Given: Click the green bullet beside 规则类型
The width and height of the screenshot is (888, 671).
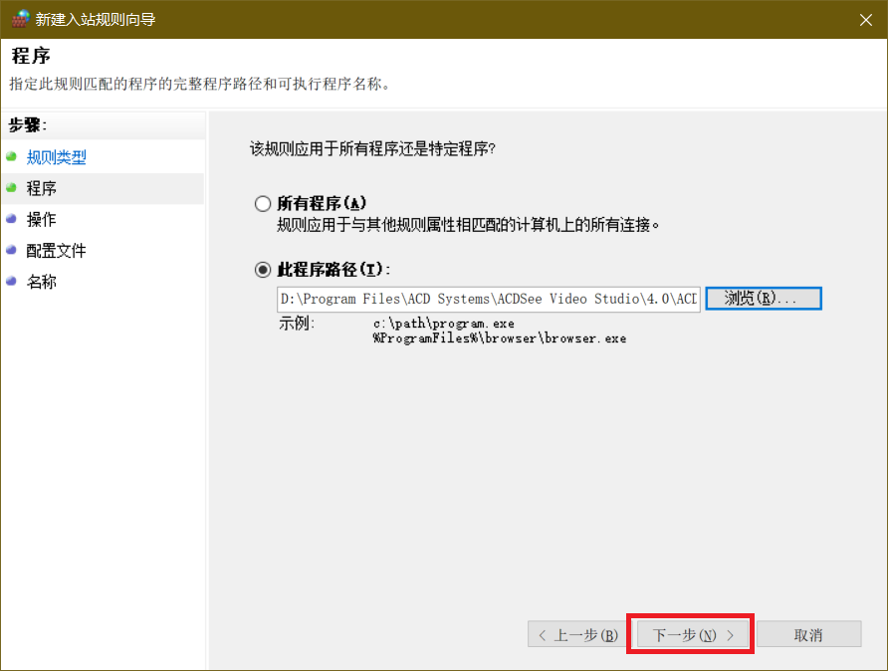Looking at the screenshot, I should click(11, 156).
